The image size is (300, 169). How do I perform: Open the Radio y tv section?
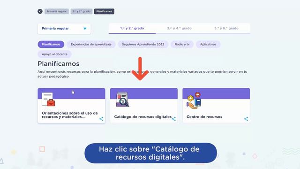tap(182, 44)
